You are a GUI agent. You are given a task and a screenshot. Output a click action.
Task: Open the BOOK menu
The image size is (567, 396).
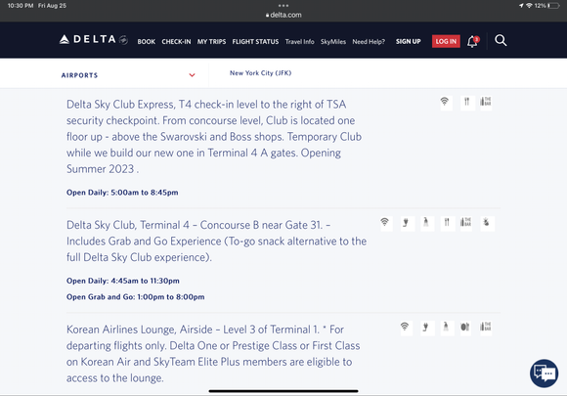[146, 42]
